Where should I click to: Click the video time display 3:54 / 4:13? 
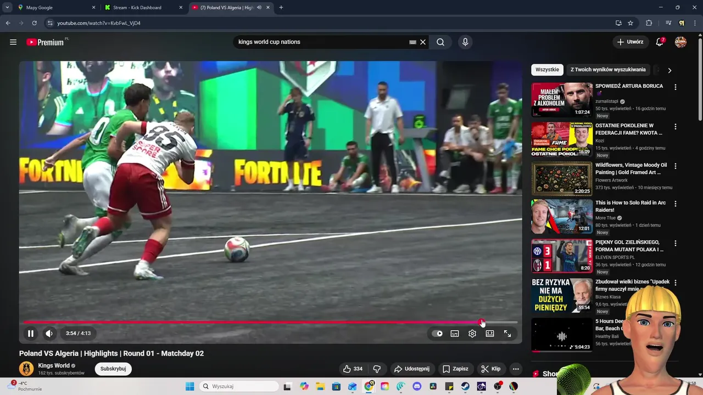coord(78,334)
